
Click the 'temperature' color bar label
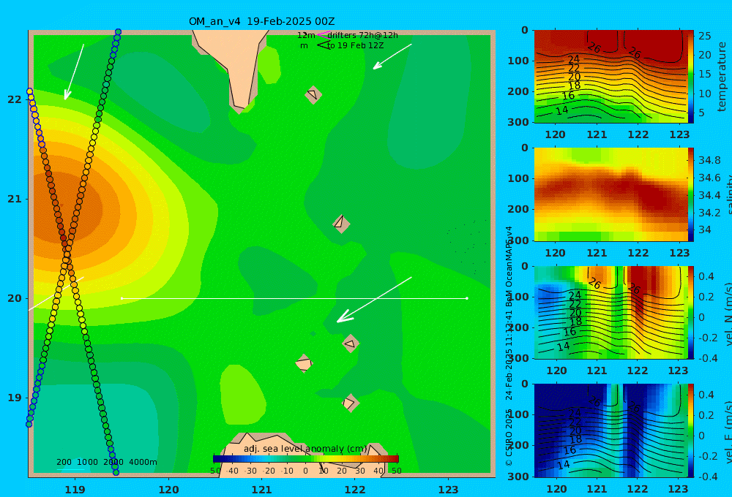click(x=722, y=77)
